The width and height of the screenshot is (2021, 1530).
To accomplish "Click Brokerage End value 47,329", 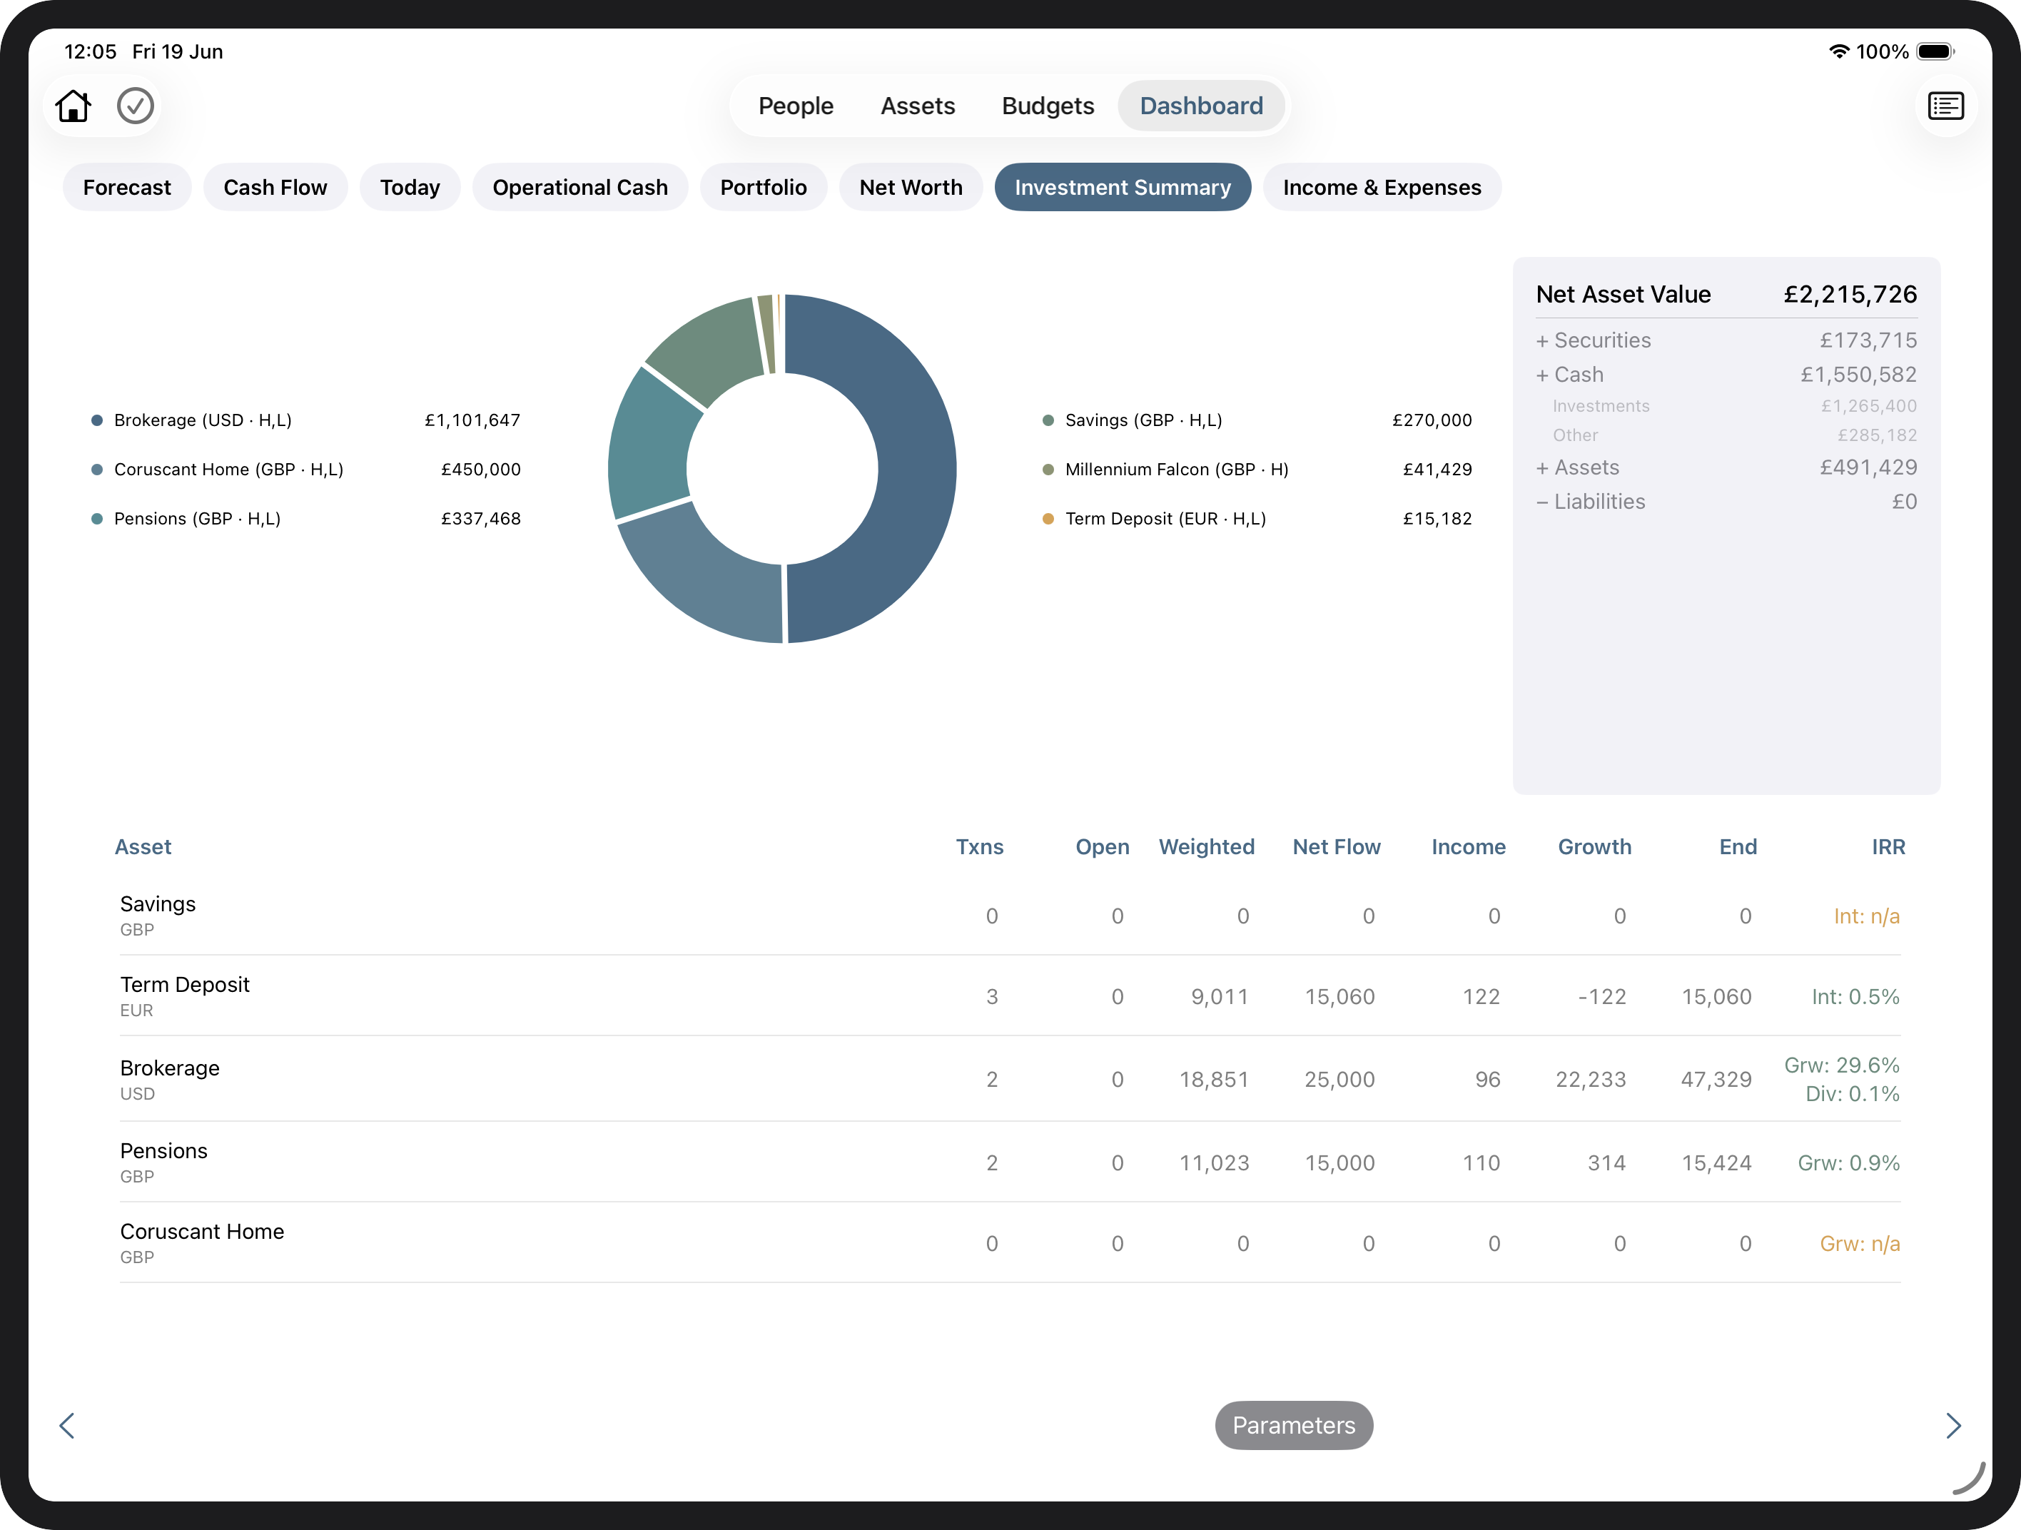I will click(1716, 1080).
